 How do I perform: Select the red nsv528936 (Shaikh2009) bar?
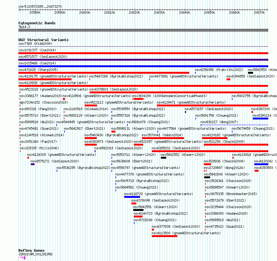coord(207,164)
